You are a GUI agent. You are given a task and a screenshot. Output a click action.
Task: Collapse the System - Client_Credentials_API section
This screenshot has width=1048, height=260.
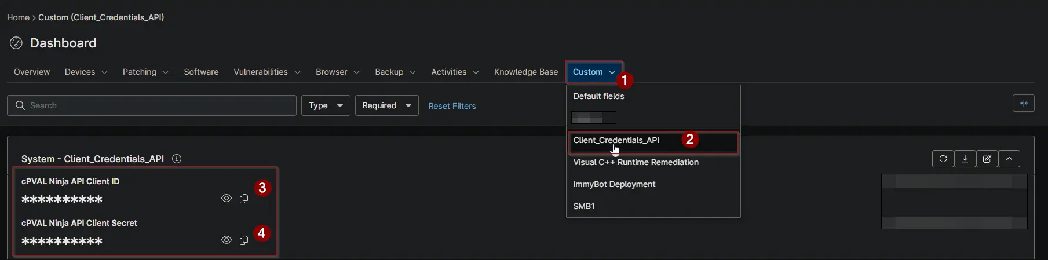pos(1009,159)
